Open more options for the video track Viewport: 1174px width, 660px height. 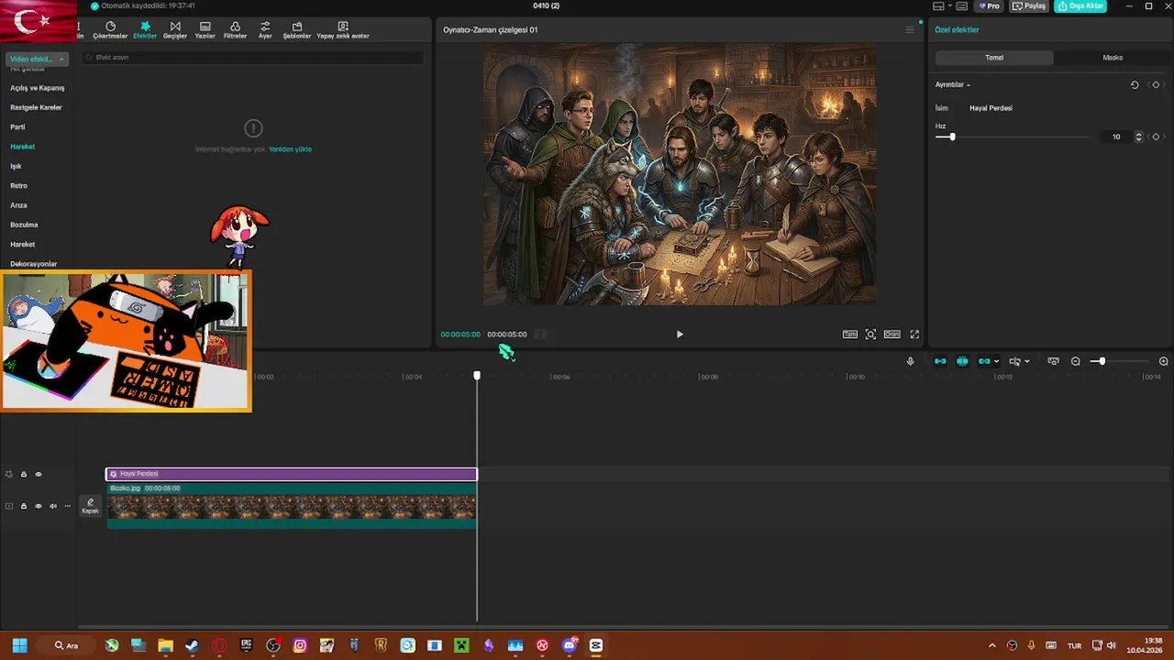[67, 506]
